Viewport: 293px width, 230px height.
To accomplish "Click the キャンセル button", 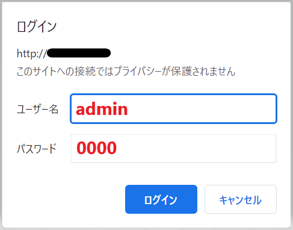I will tap(241, 199).
